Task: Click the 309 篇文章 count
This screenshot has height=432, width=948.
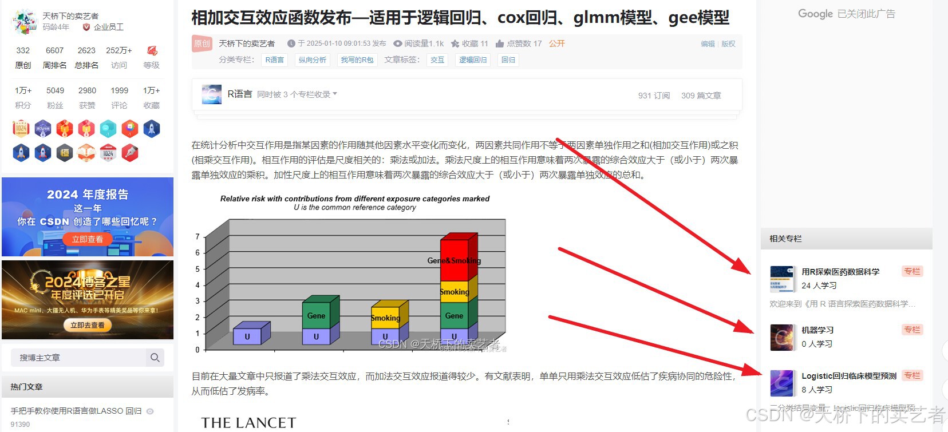Action: pos(701,96)
